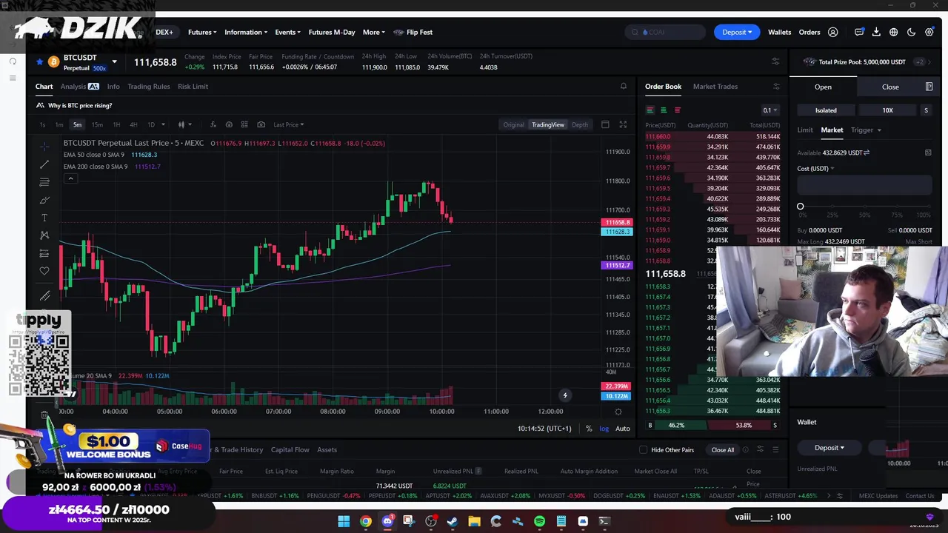This screenshot has height=533, width=948.
Task: Click the transfer arrows next to Available balance
Action: point(867,152)
